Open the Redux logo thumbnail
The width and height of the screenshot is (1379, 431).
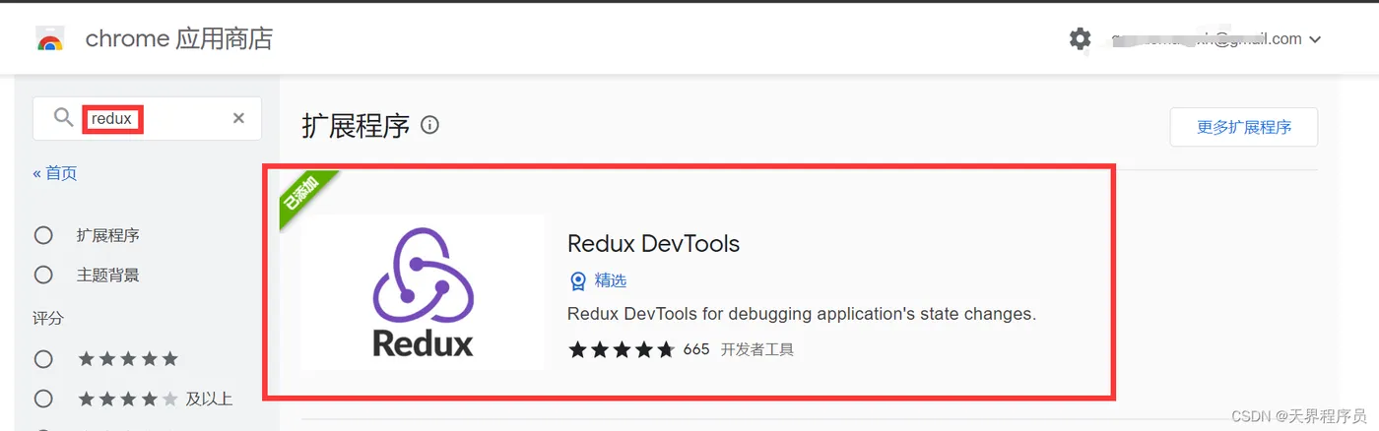[422, 292]
